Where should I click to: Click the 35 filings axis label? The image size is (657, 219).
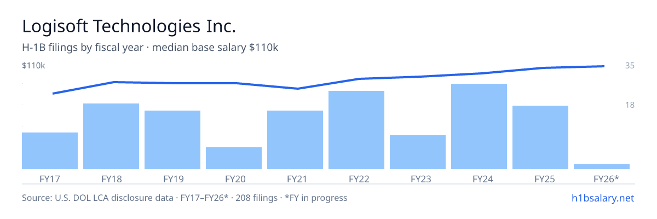(x=630, y=66)
